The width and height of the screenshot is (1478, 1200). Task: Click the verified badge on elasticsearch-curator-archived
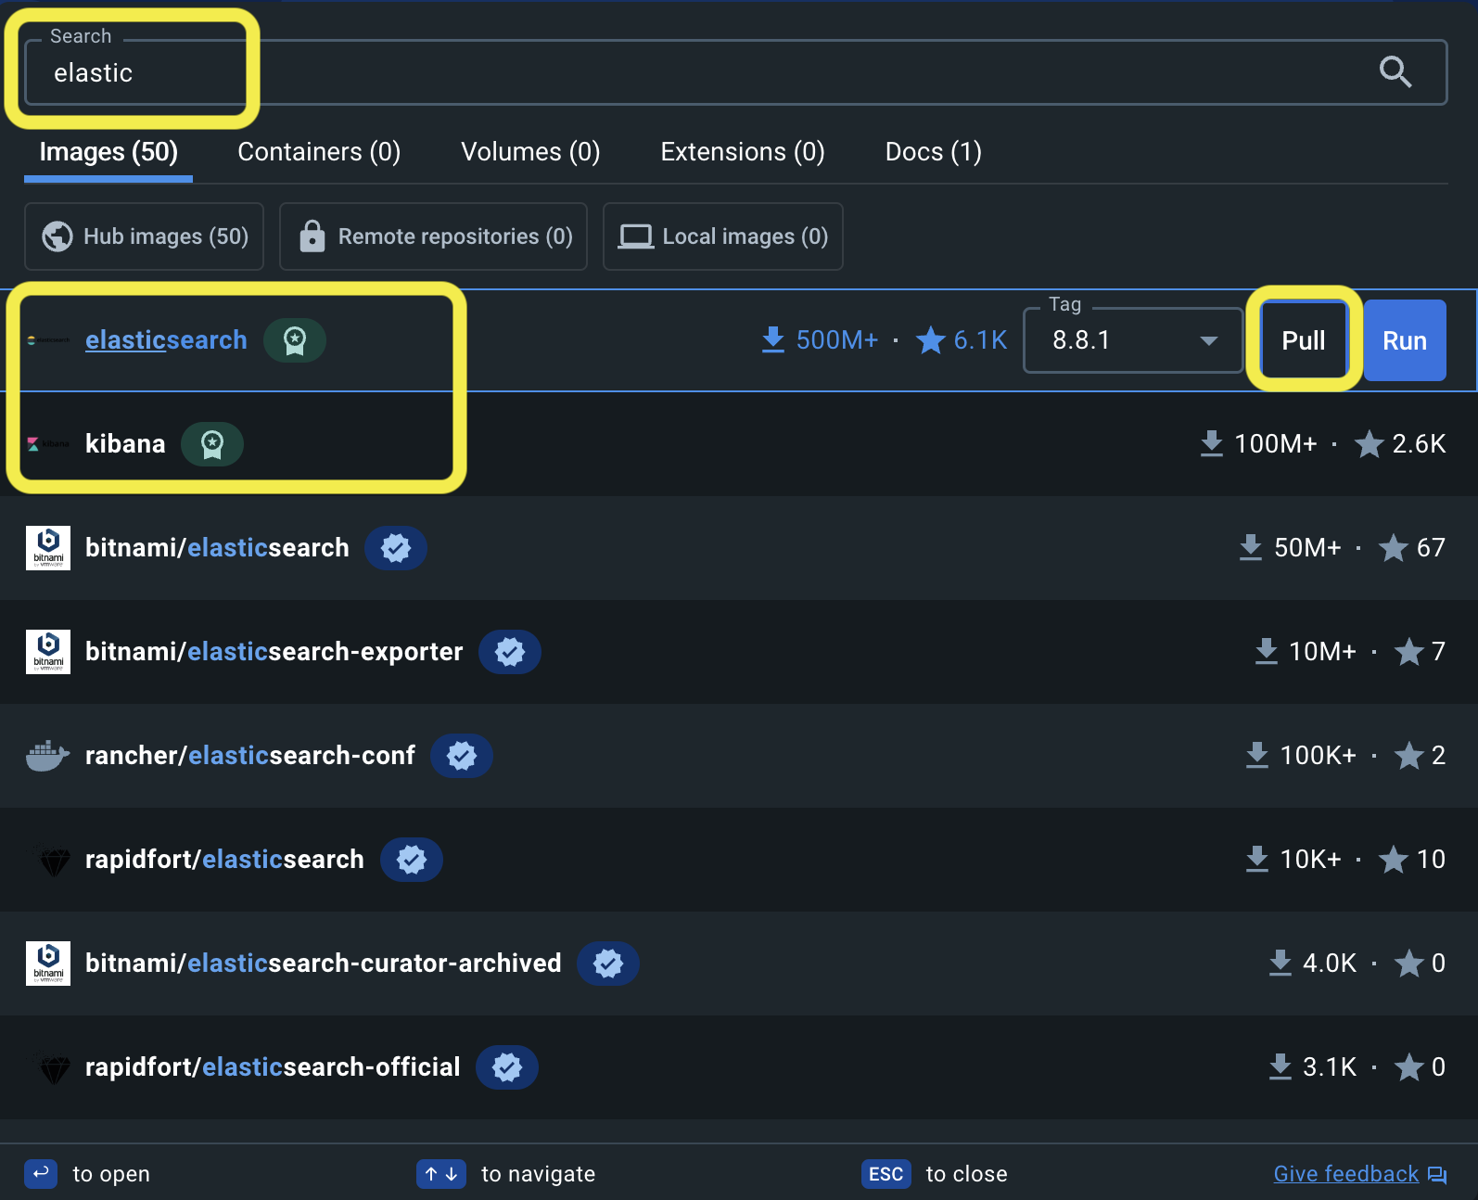click(608, 964)
